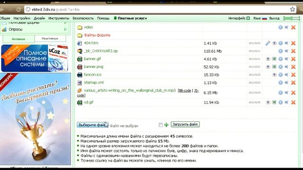Rename the _bk_CnttXVzAR3.zip file
This screenshot has height=170, width=303.
286,51
